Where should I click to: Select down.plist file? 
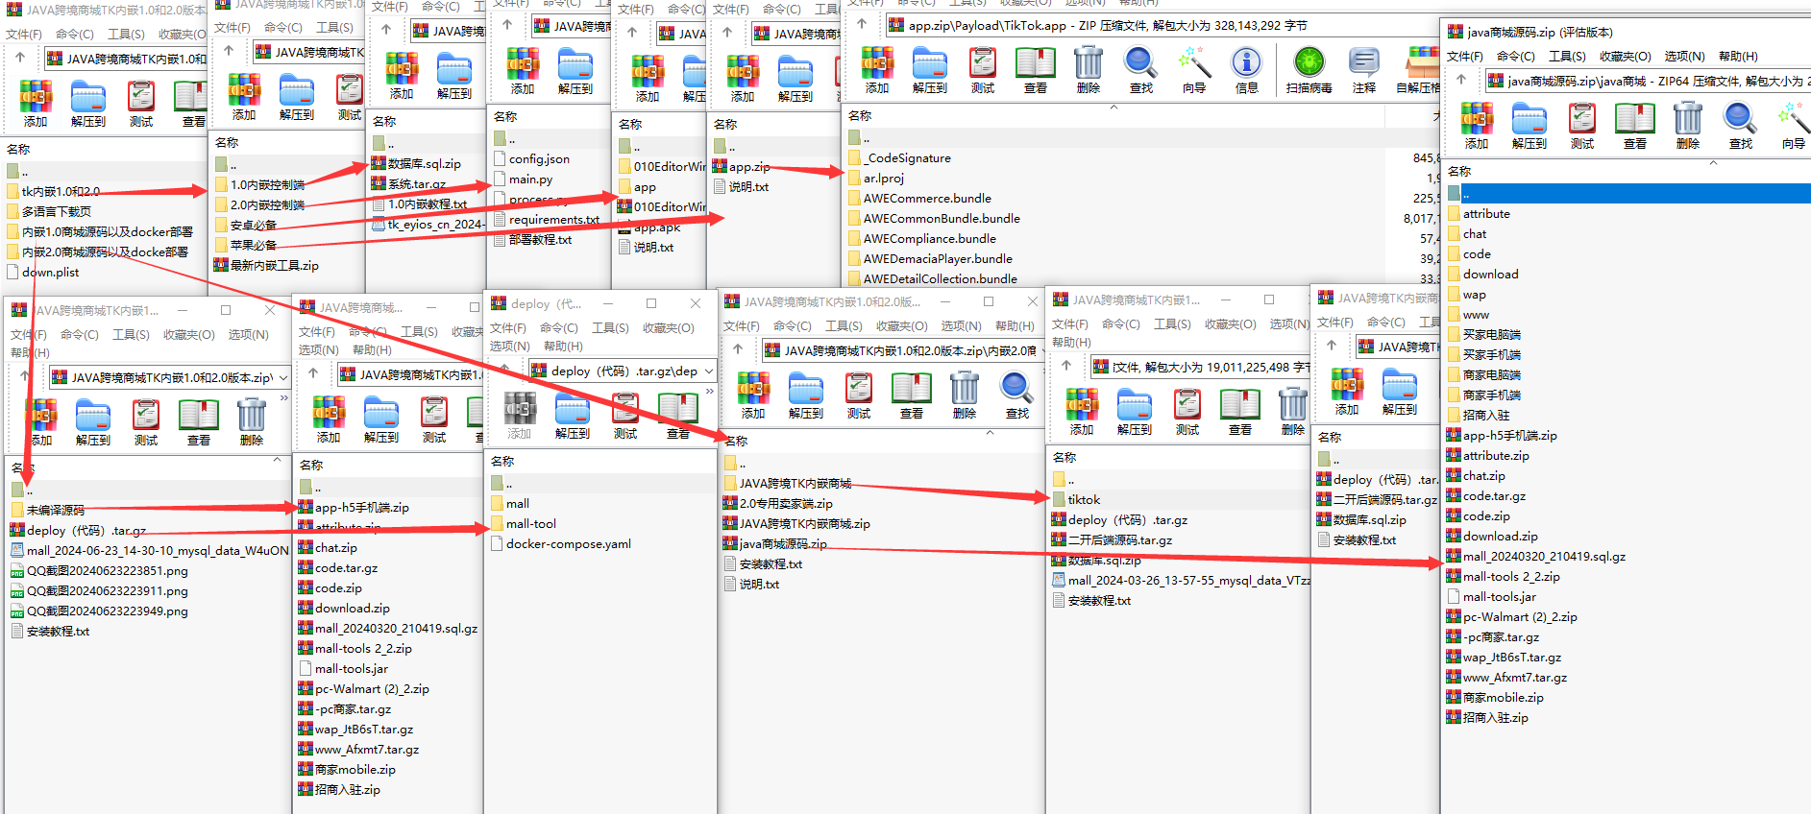43,273
